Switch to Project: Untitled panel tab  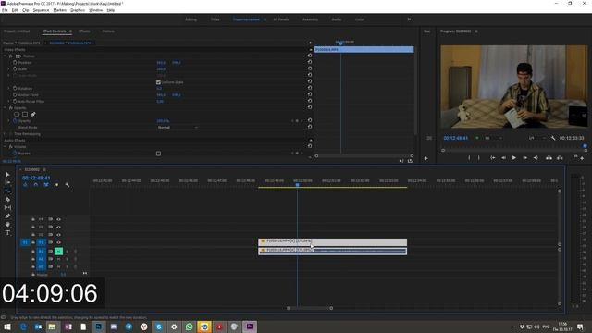click(x=17, y=31)
